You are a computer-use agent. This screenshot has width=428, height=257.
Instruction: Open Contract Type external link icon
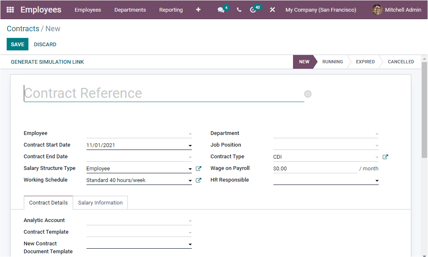(385, 157)
